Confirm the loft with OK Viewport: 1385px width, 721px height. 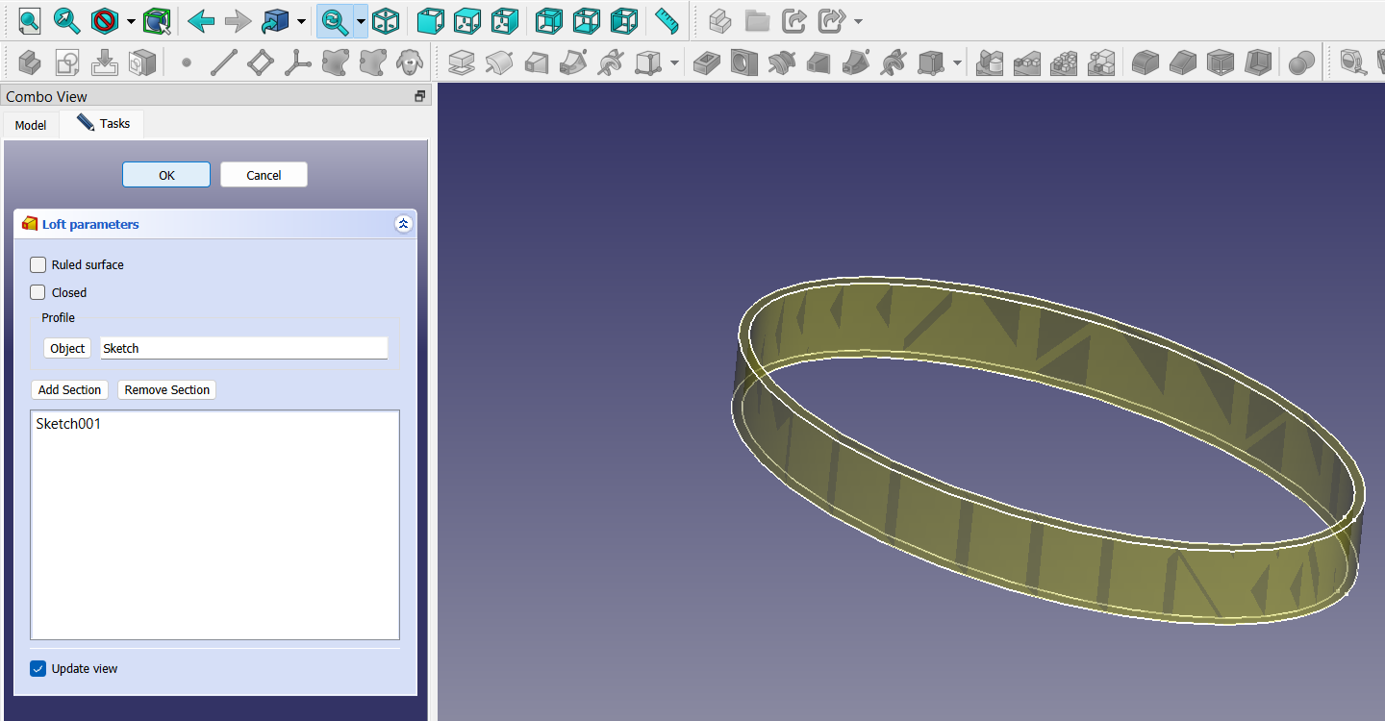[x=165, y=174]
